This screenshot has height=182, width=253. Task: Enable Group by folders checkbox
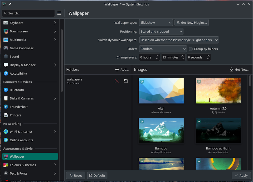(191, 49)
